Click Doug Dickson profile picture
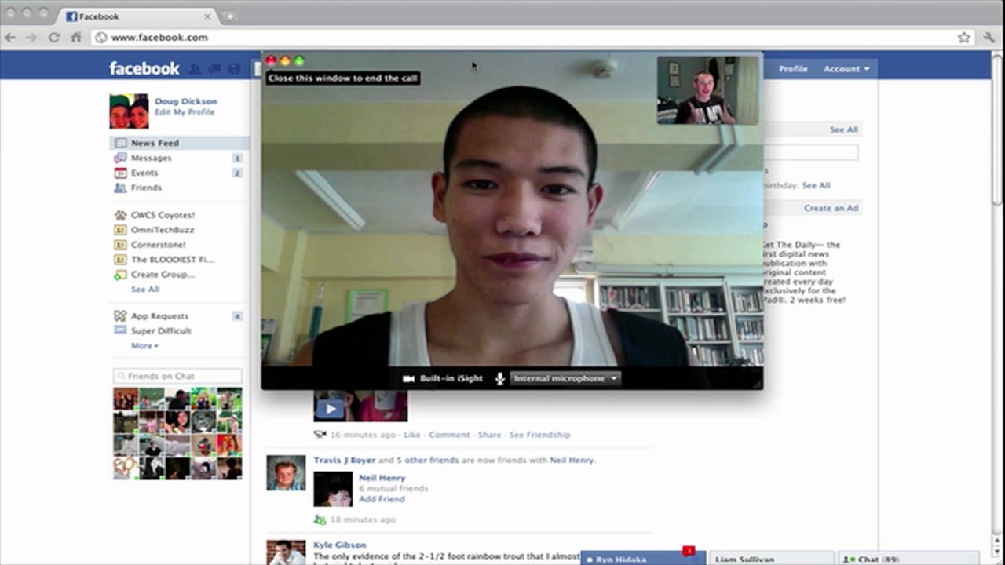This screenshot has height=565, width=1005. coord(129,111)
